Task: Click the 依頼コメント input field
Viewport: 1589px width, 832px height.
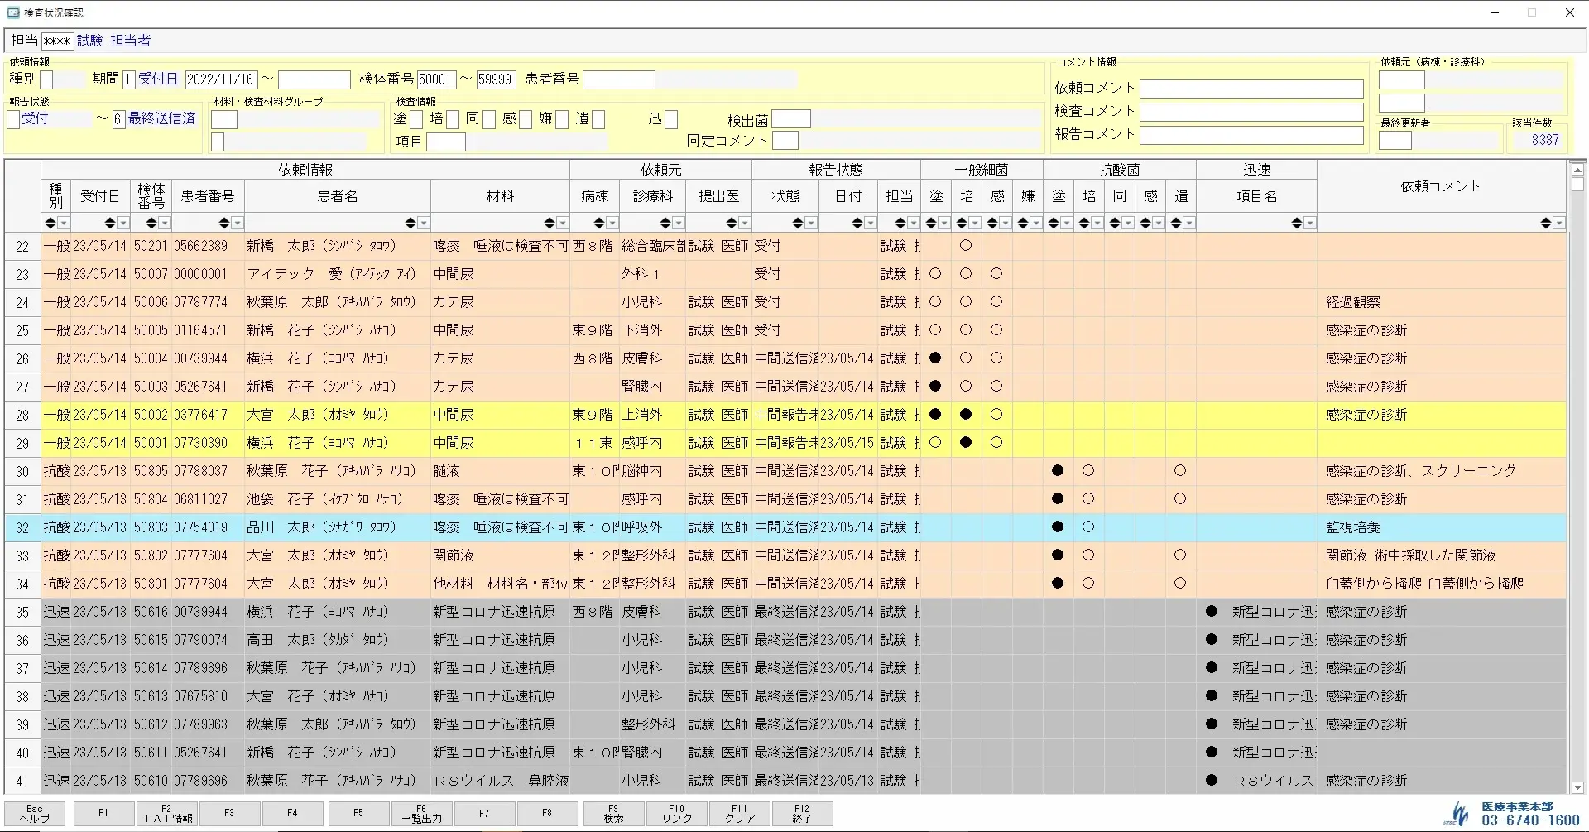Action: click(1251, 89)
